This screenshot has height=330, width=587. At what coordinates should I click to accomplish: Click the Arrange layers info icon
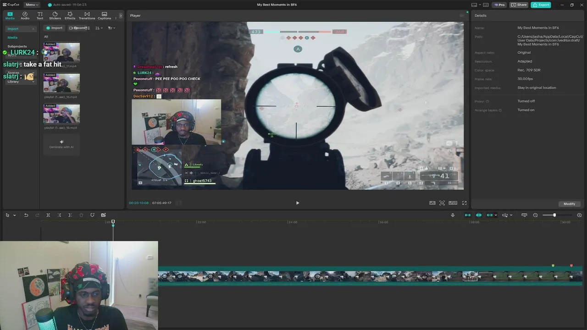coord(500,110)
